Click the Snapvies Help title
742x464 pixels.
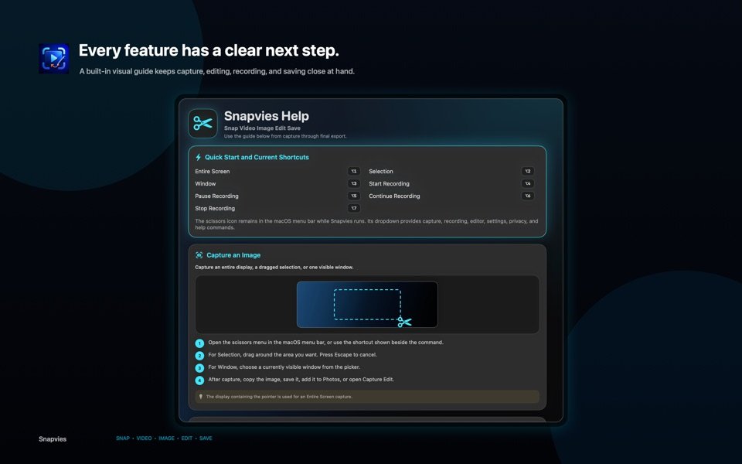[267, 116]
